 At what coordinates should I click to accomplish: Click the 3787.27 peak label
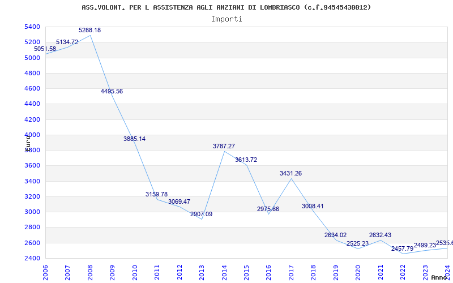tap(224, 147)
